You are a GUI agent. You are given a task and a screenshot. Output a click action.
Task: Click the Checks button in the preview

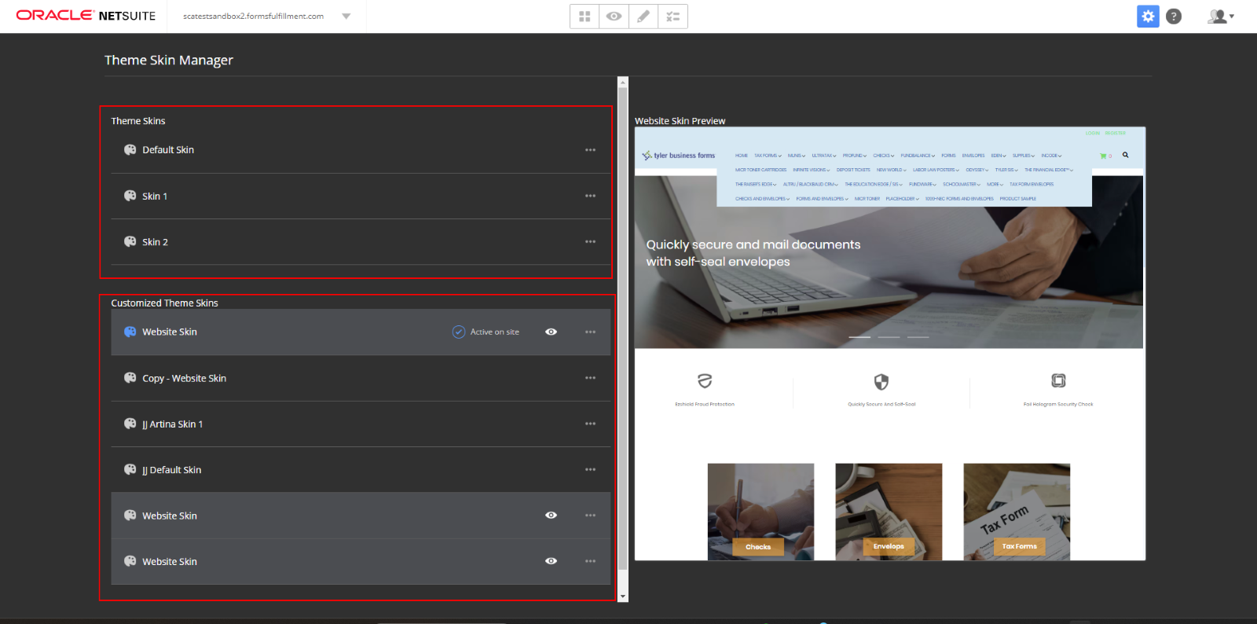pyautogui.click(x=758, y=547)
